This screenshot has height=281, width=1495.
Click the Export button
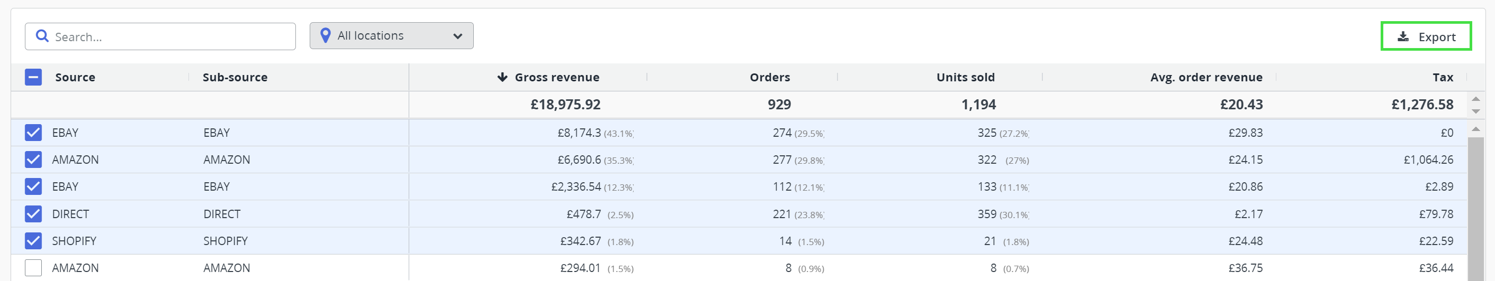[1426, 36]
